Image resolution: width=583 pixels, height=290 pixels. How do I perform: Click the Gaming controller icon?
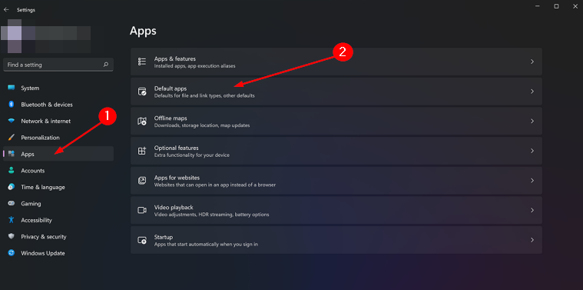click(x=12, y=204)
